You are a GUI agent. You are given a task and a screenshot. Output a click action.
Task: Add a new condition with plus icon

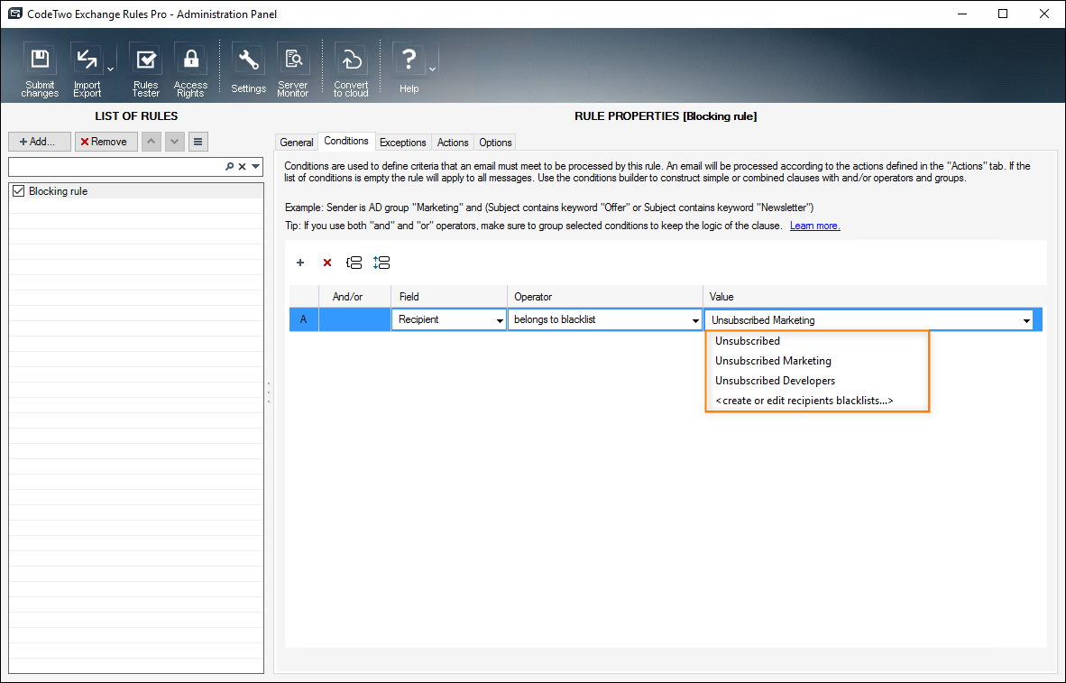coord(299,263)
